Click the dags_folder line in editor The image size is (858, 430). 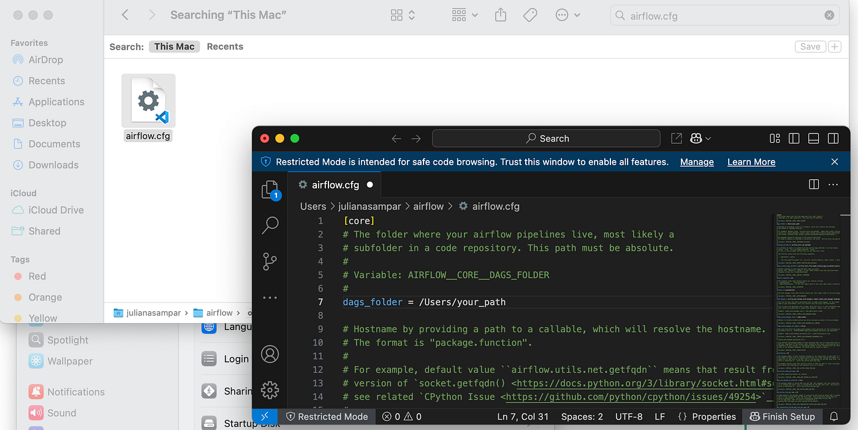pos(424,302)
